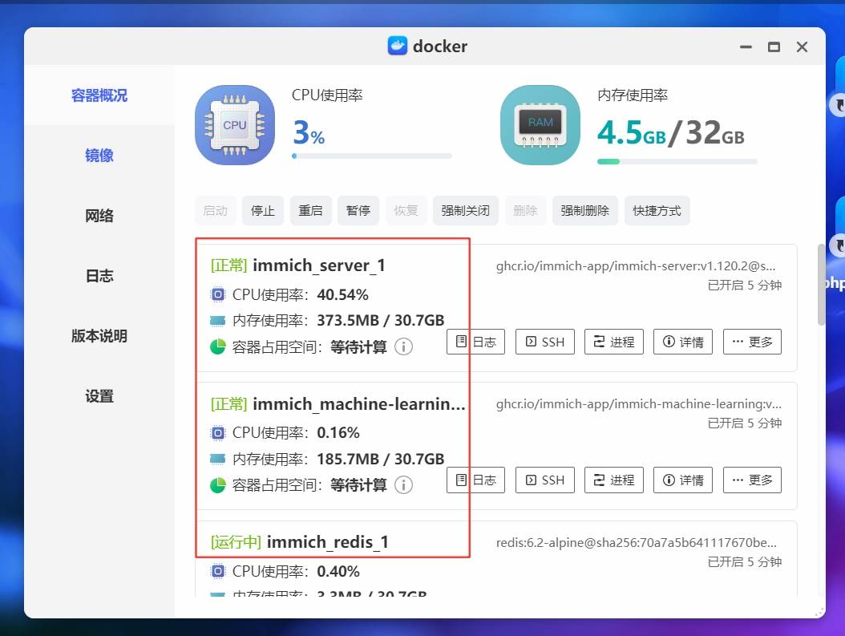Click memory usage icon of immich_machine-learning
Viewport: 845px width, 636px height.
coord(217,459)
